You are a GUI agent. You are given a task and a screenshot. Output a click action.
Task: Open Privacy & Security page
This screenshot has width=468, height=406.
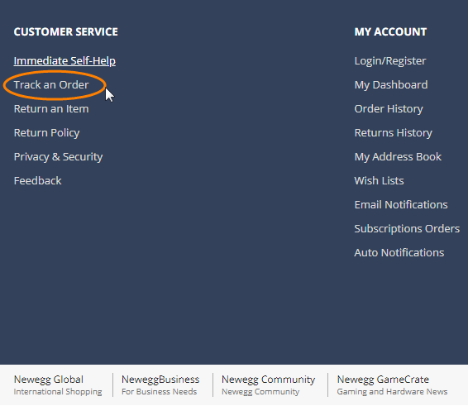(58, 157)
